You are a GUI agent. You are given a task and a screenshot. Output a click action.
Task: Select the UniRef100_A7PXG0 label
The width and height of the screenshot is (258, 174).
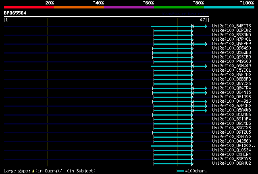coord(231,106)
